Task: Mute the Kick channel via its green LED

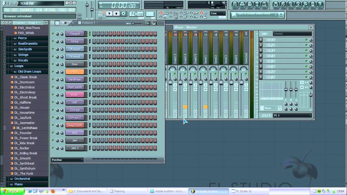Action: [x=53, y=133]
